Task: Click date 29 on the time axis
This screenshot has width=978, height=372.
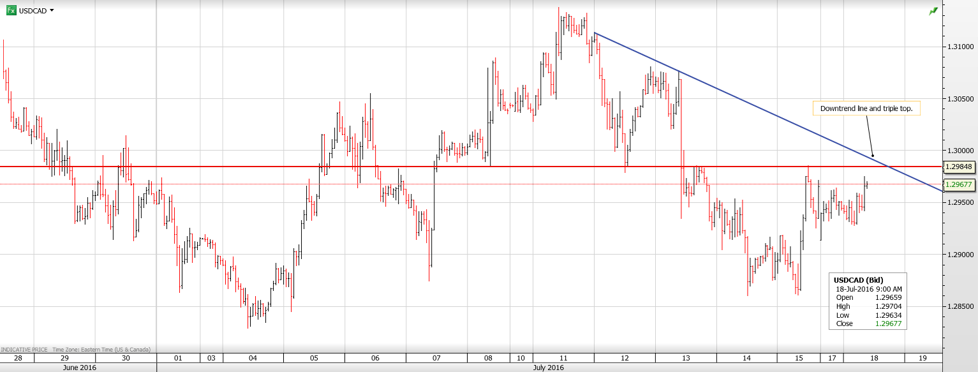Action: click(64, 358)
